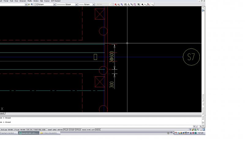Click the second red toolbar icon after ByColor

119,5
